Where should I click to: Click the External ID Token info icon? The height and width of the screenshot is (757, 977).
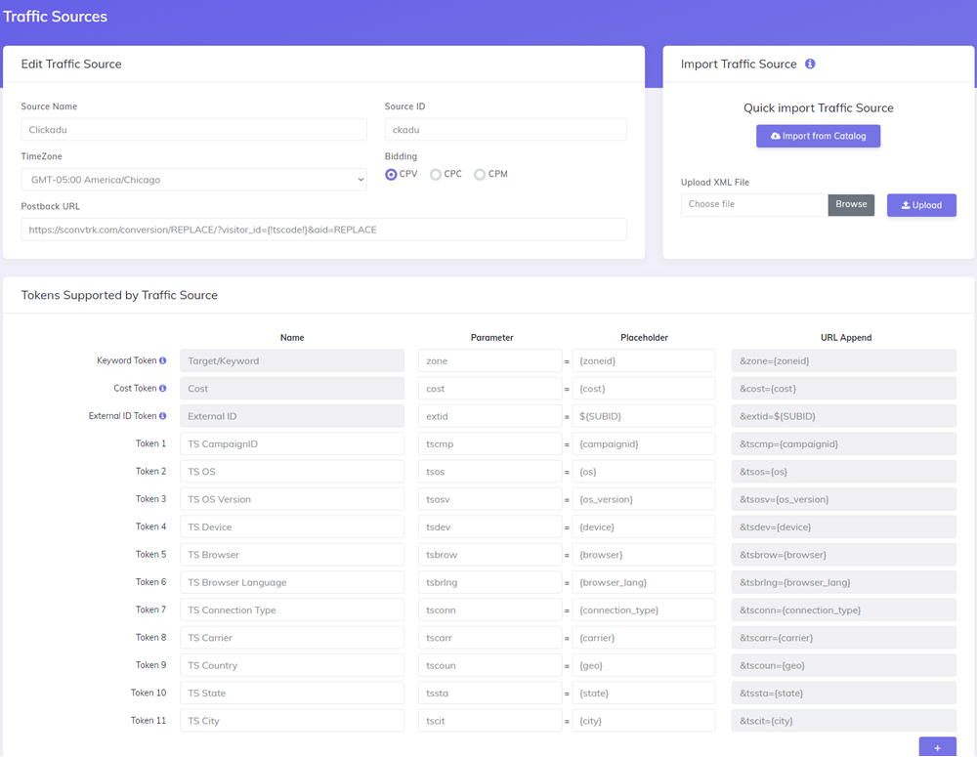(163, 416)
